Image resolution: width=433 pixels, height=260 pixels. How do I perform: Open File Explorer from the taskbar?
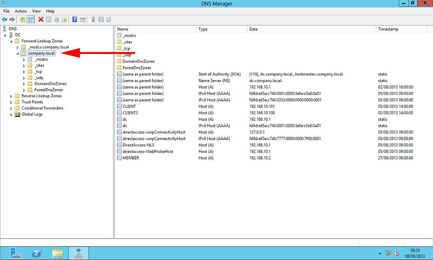(57, 253)
